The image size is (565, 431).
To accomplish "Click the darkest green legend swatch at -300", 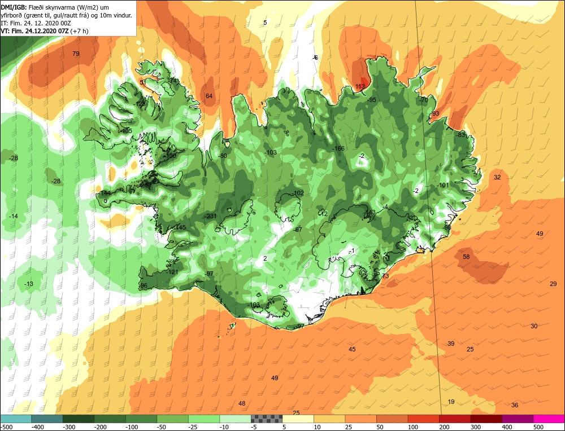I will click(78, 419).
